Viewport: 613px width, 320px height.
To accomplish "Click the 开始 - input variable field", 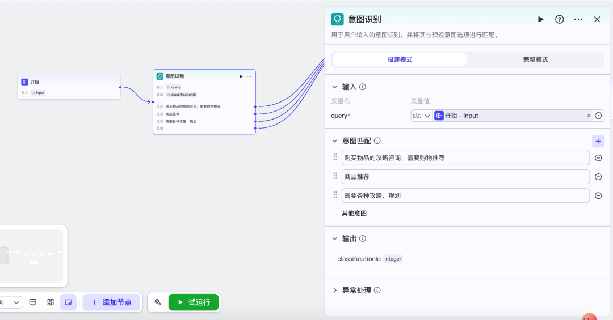I will click(513, 116).
